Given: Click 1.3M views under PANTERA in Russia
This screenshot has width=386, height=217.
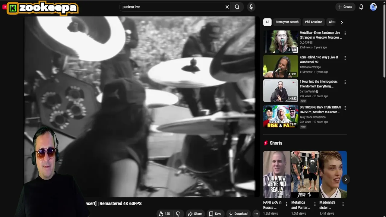Looking at the screenshot, I should (x=271, y=213).
